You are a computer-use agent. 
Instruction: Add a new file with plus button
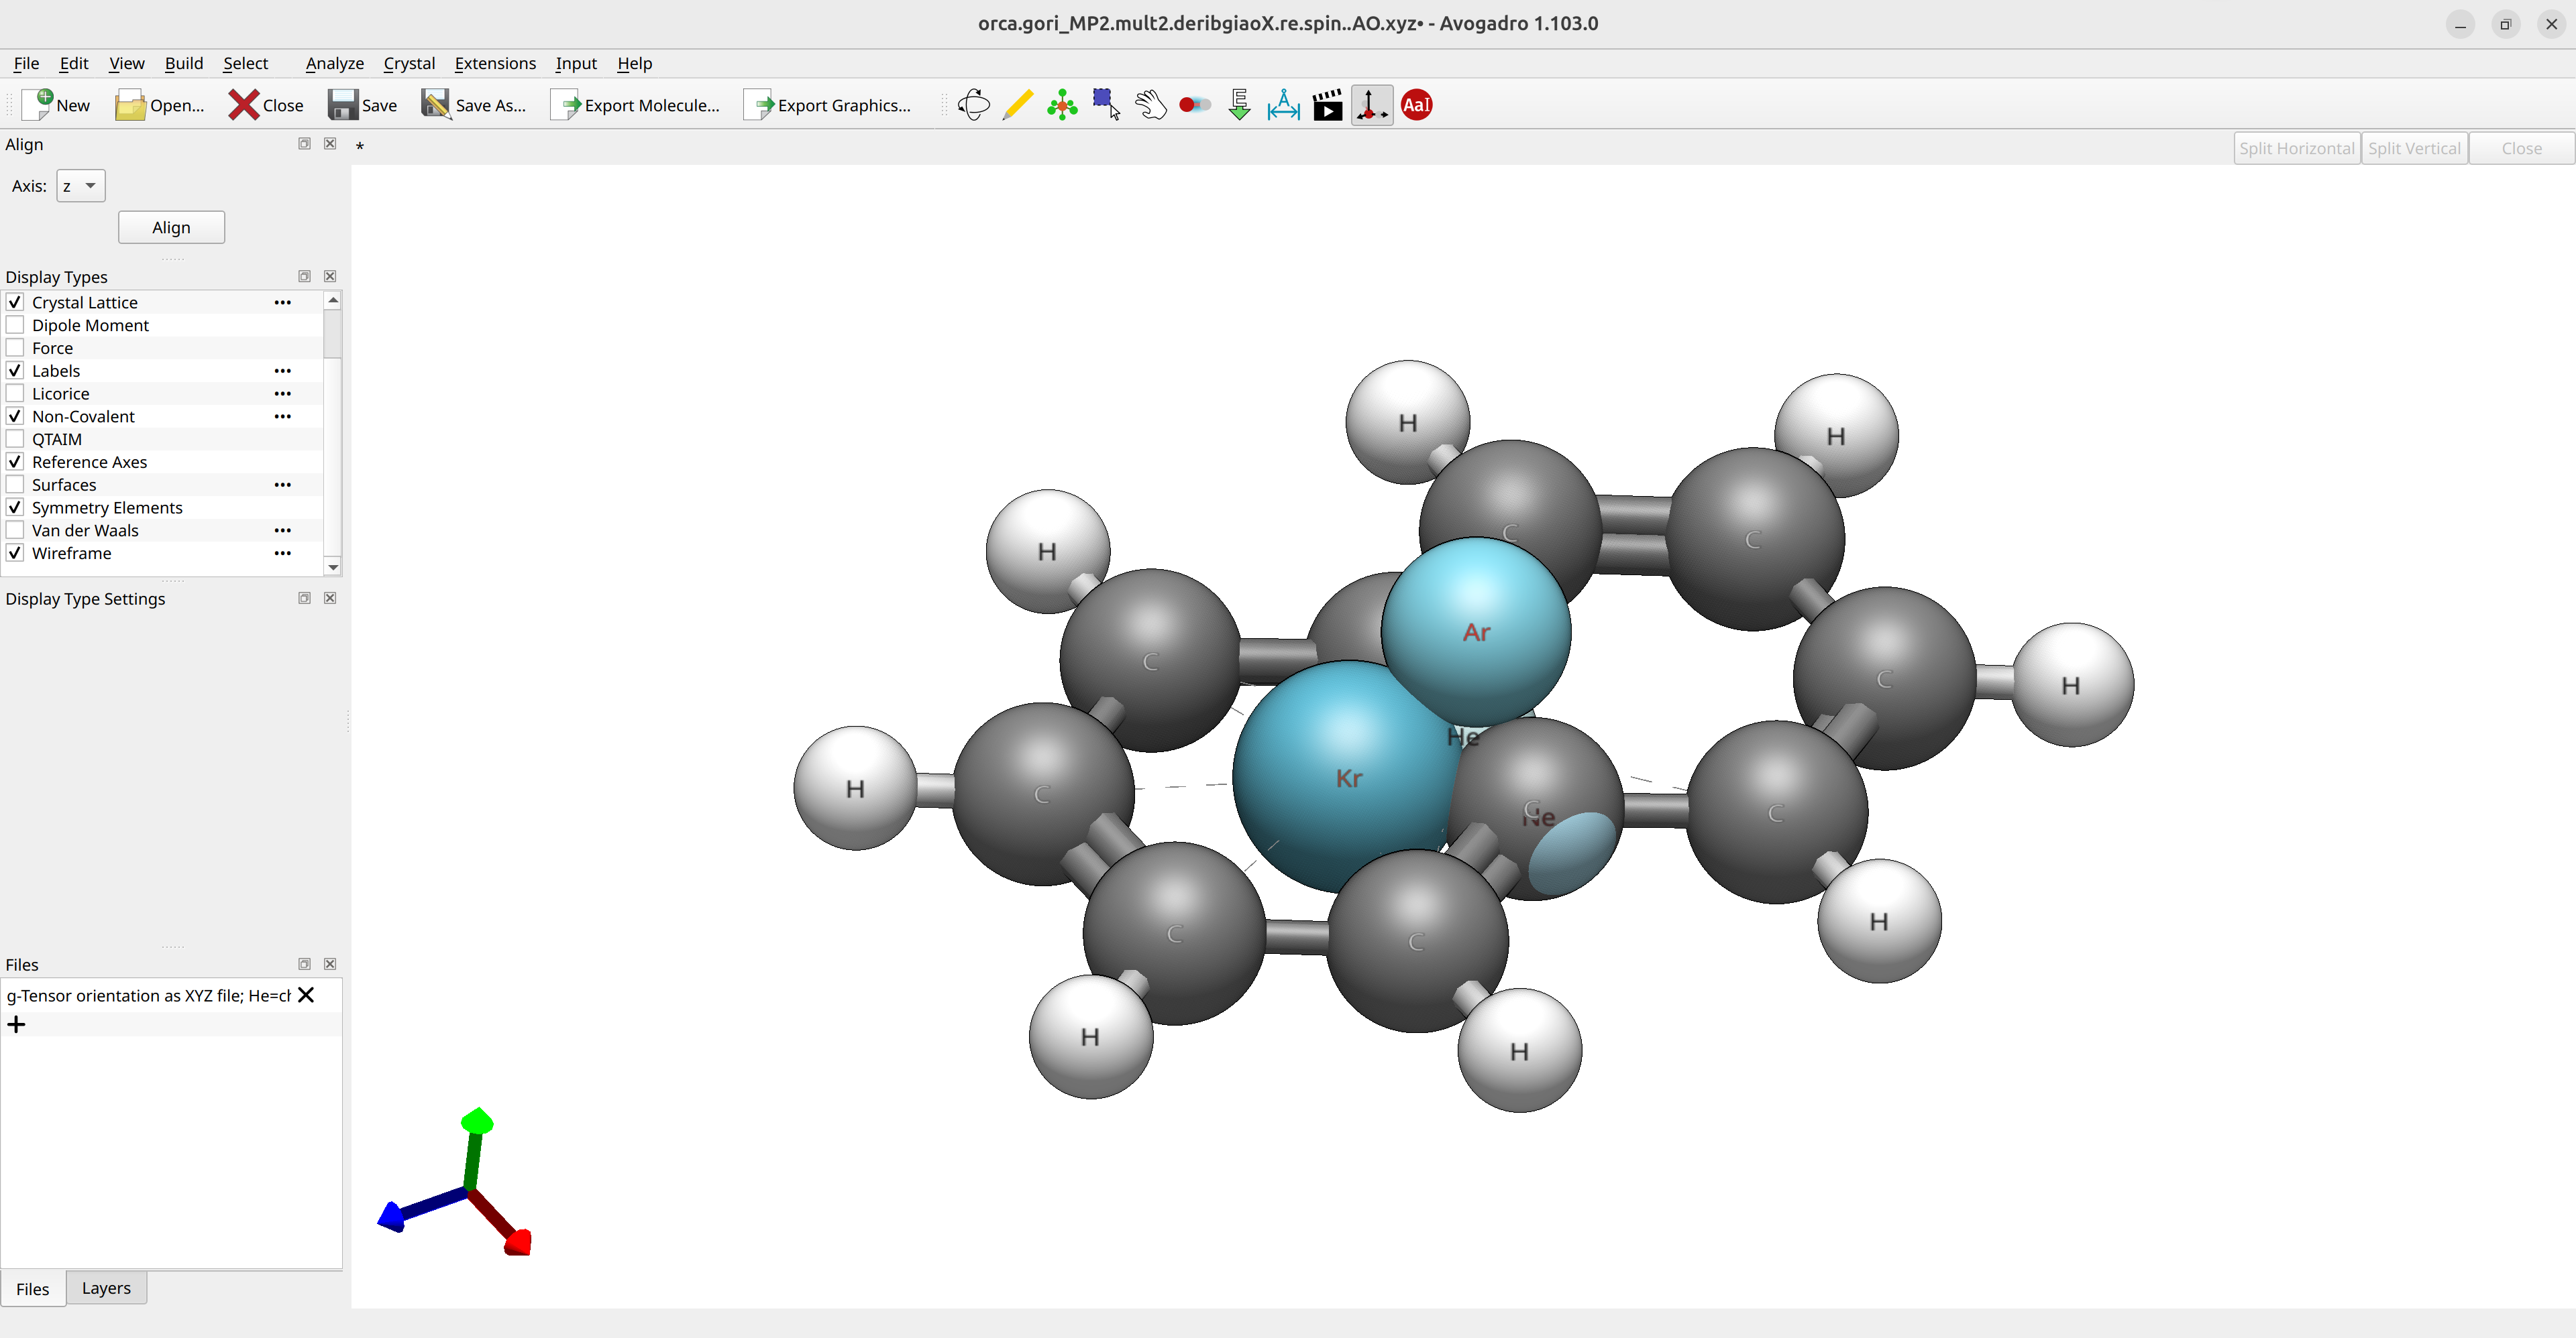(x=16, y=1024)
